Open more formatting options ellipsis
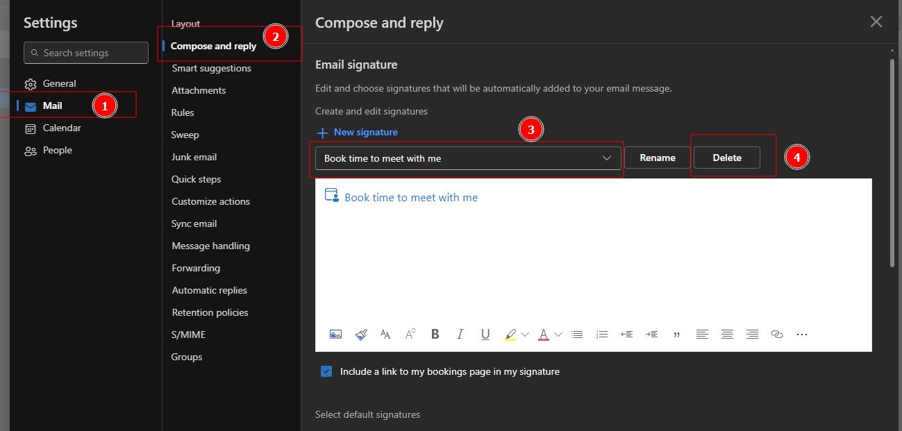Screen dimensions: 902x431 coord(802,335)
